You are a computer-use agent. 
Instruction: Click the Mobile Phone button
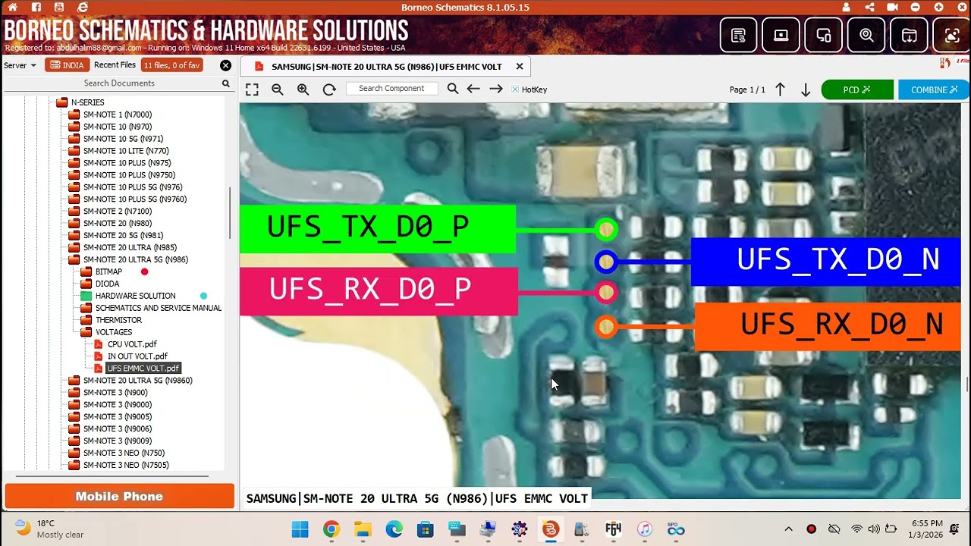[119, 496]
